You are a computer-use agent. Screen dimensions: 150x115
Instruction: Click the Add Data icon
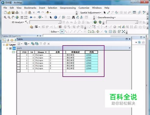coord(48,12)
